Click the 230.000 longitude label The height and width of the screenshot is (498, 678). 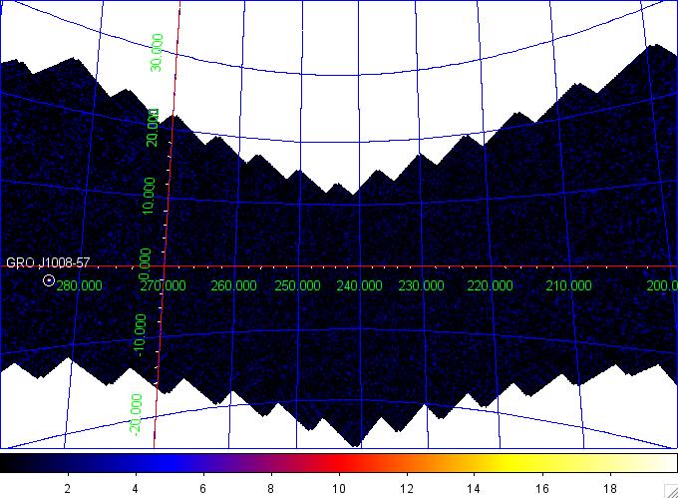click(421, 285)
